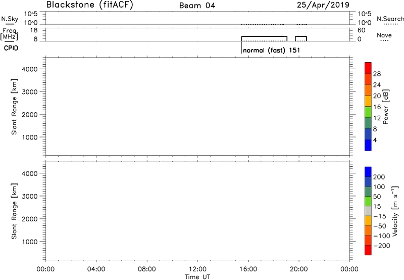This screenshot has width=404, height=280.
Task: Click the 'Slant Range [km]' label of the power panel
Action: click(14, 107)
